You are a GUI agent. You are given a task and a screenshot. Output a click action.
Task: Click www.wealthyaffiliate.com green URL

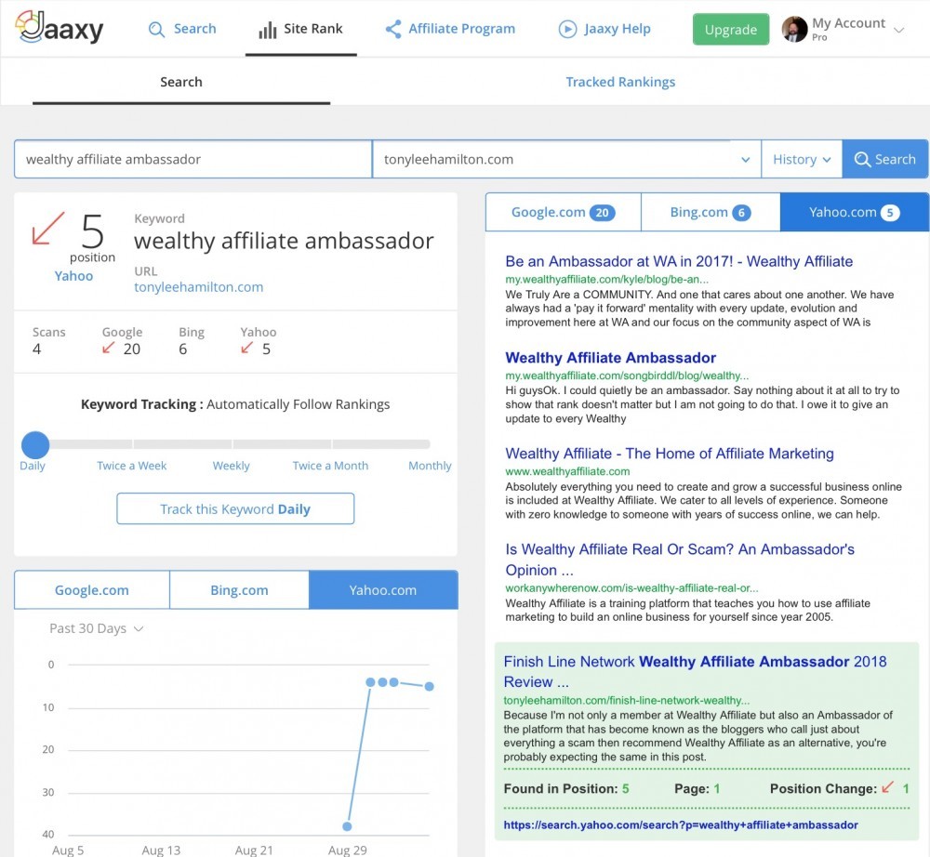567,471
